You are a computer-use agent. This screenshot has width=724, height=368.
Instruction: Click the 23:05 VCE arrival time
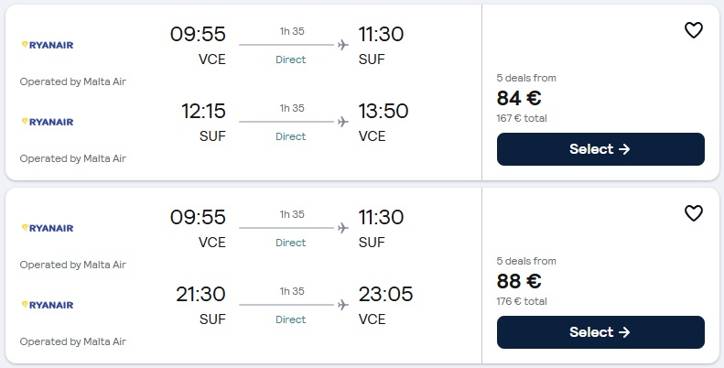tap(385, 295)
